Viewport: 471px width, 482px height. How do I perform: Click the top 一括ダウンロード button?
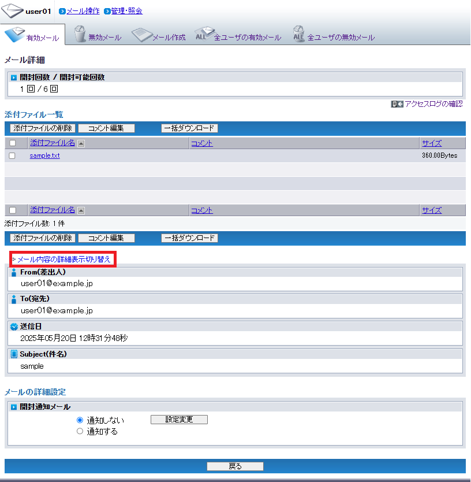click(189, 128)
